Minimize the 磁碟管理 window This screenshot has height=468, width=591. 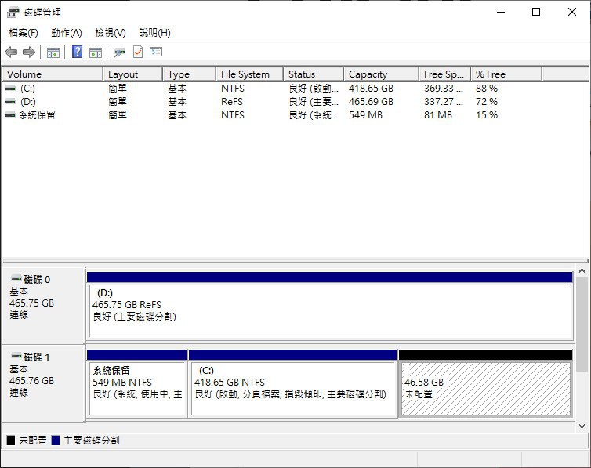point(501,12)
